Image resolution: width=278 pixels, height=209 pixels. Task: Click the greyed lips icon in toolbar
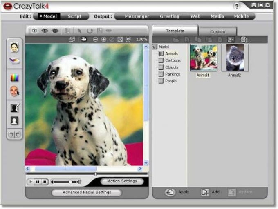point(109,31)
